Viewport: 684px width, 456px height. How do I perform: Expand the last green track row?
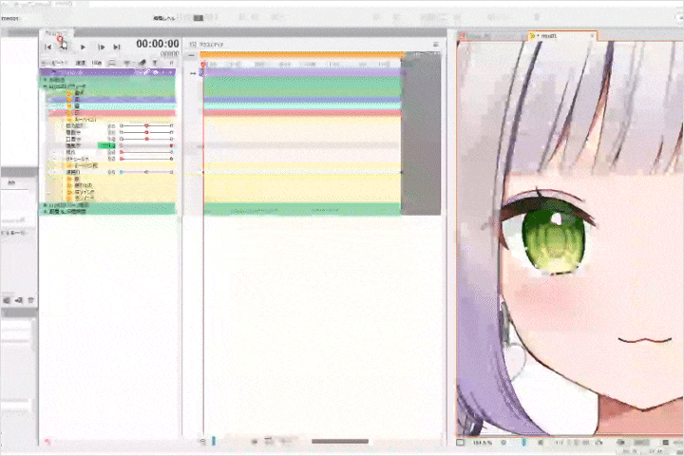45,212
